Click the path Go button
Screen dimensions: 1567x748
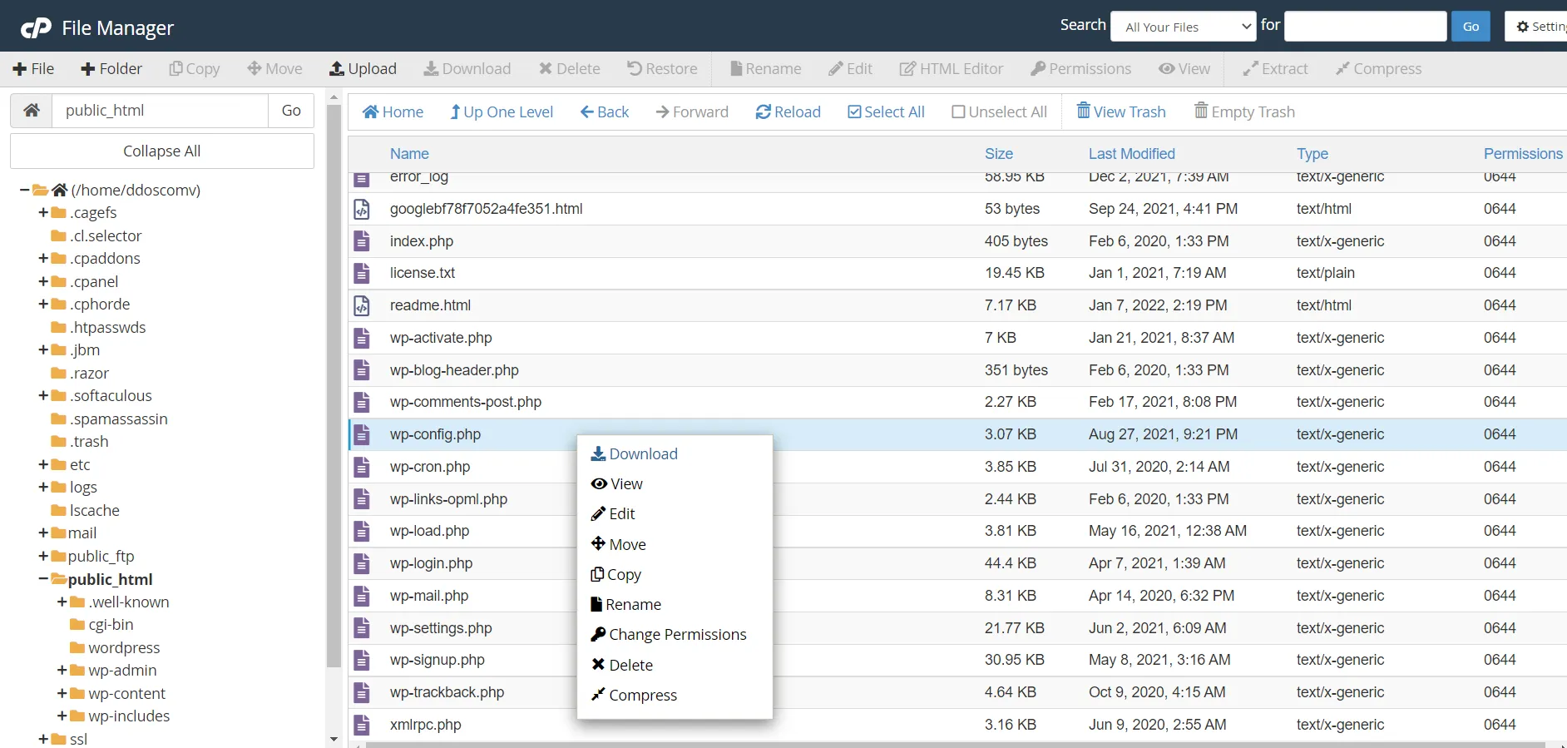291,110
